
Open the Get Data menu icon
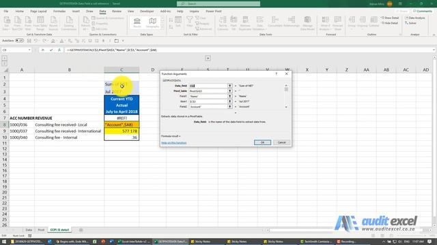click(x=7, y=23)
